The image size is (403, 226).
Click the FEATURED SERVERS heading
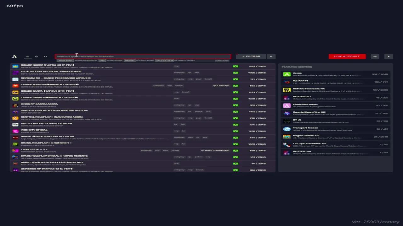point(297,67)
